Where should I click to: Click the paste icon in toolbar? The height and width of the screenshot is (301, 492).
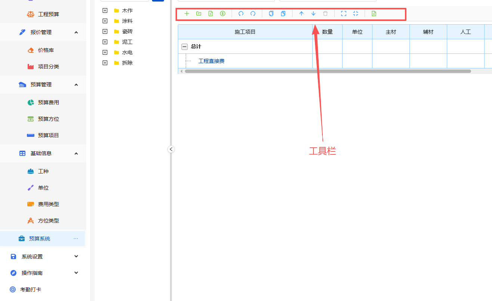point(283,13)
